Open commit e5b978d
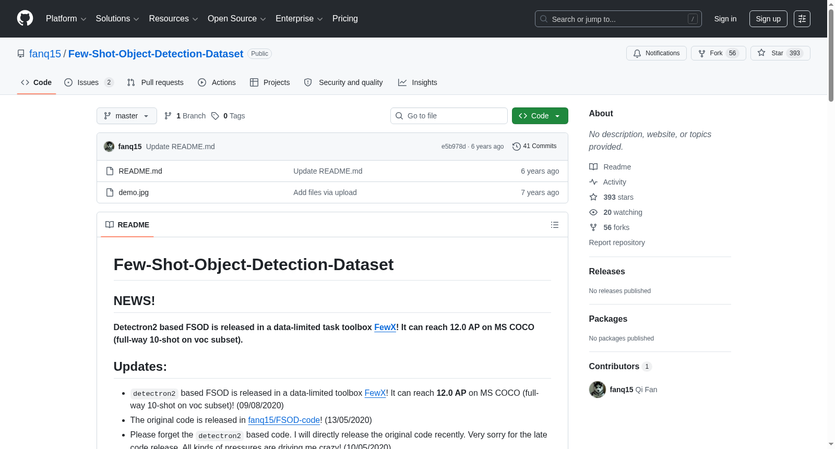 tap(454, 147)
